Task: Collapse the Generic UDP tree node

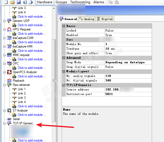Action: (x=4, y=21)
